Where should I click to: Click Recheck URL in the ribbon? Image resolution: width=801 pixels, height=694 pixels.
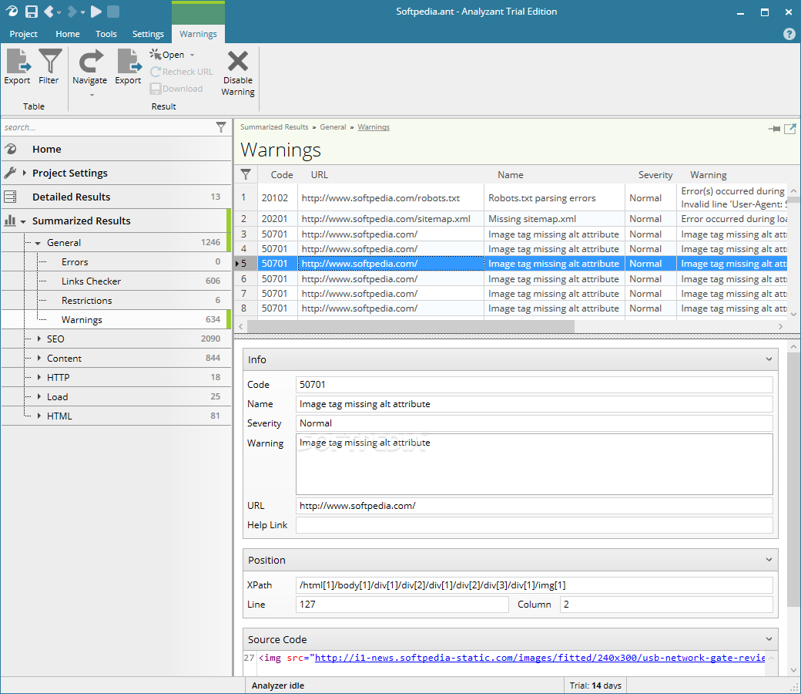point(181,72)
